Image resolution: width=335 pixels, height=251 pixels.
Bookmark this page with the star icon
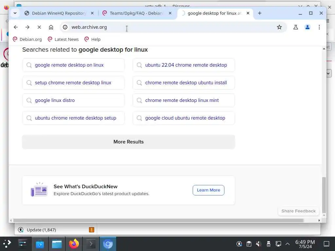click(279, 27)
